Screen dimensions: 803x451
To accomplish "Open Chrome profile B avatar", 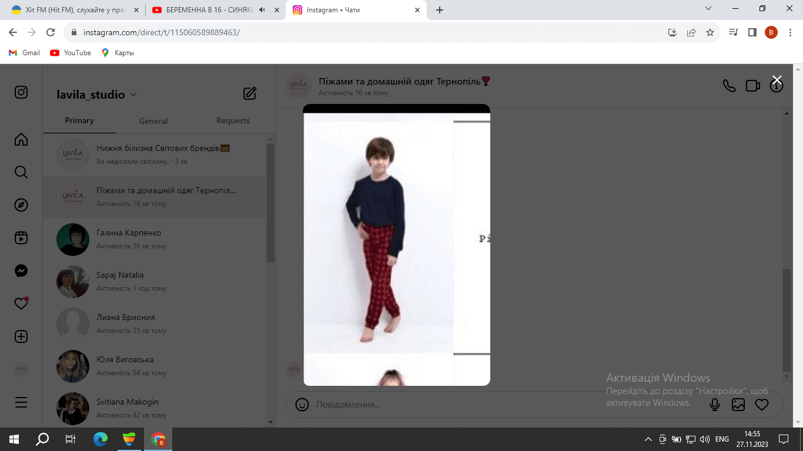I will (771, 32).
